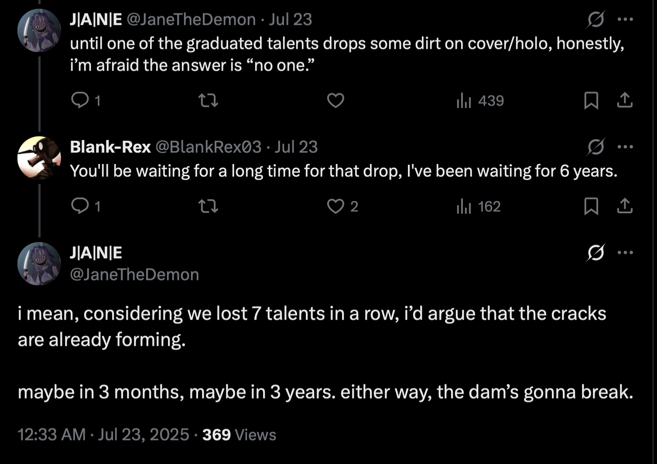Open more options on JANE's first tweet

(625, 20)
